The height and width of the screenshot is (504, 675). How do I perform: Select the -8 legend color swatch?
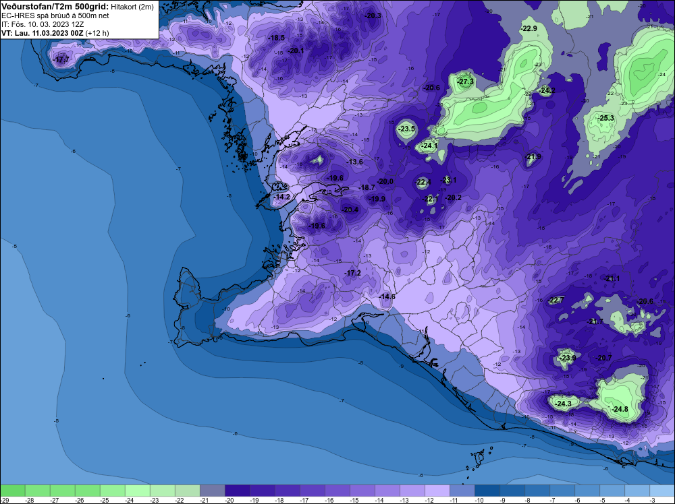pyautogui.click(x=537, y=491)
